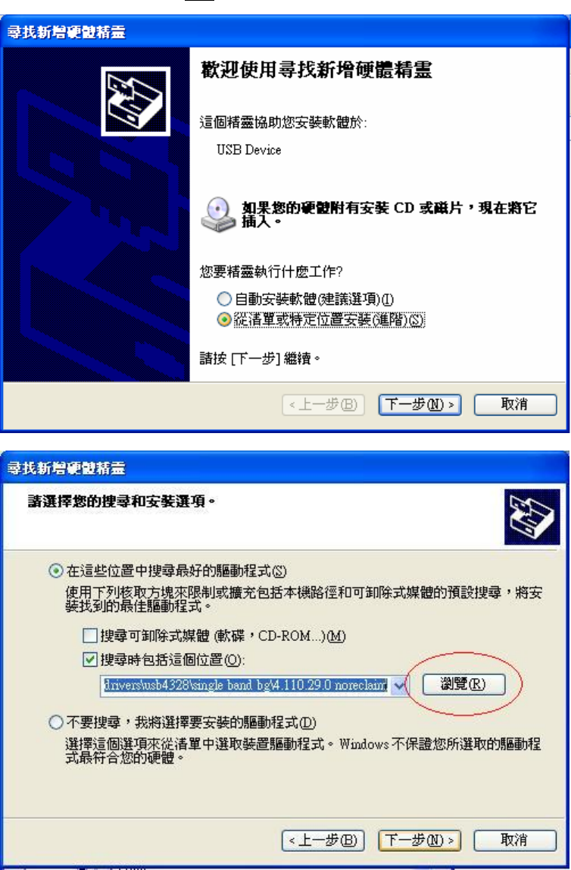Open the 瀏覽(R) browse button
This screenshot has width=571, height=870.
(x=464, y=685)
